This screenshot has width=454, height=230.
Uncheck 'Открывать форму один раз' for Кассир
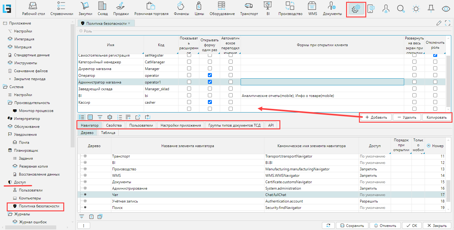210,102
